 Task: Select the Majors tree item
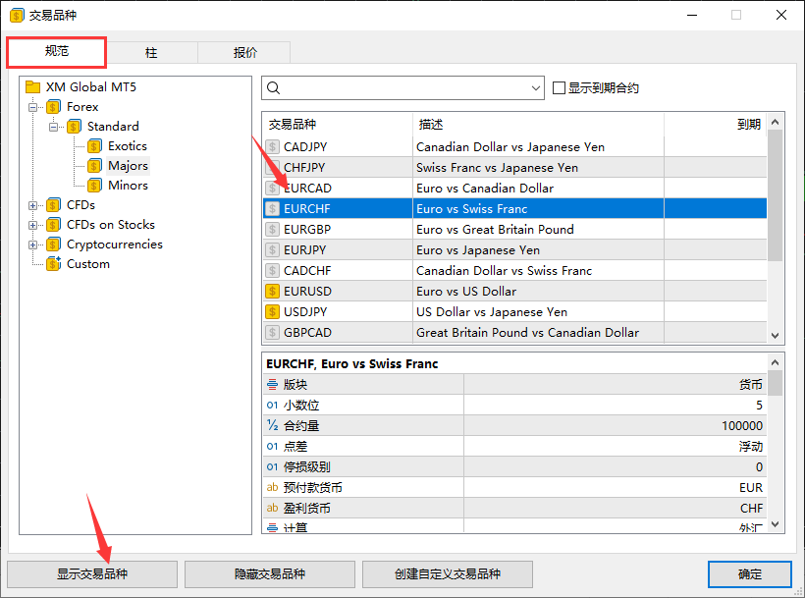coord(128,166)
